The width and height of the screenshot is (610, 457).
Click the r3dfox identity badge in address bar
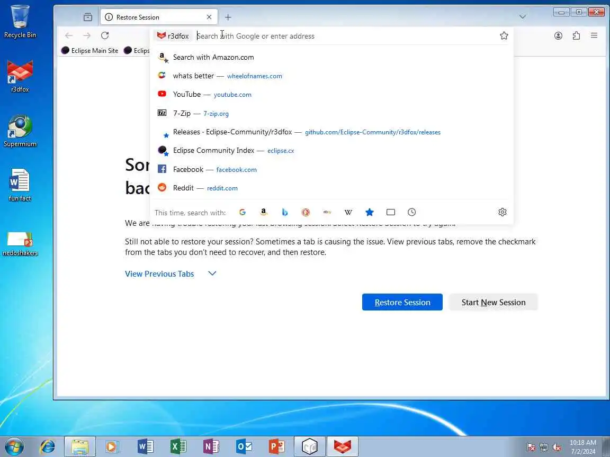(x=173, y=36)
